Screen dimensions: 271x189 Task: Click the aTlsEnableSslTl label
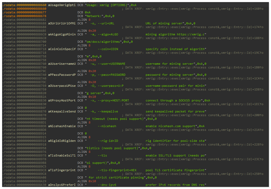pyautogui.click(x=62, y=155)
